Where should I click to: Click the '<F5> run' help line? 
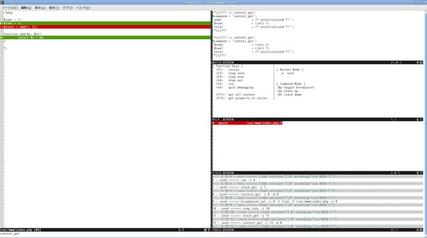click(x=225, y=84)
